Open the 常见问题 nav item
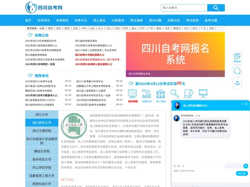This screenshot has width=250, height=187. coord(155,20)
